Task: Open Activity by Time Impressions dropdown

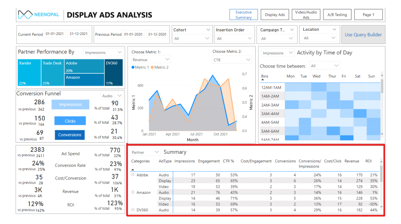Action: [278, 53]
